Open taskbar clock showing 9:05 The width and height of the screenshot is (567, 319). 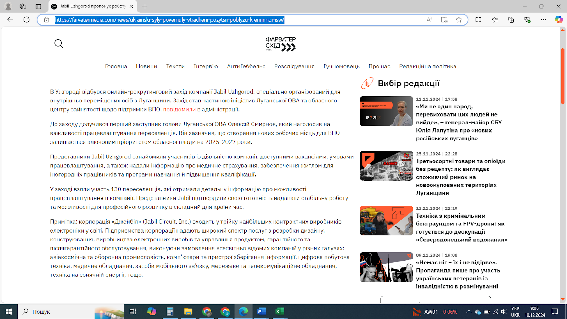coord(535,312)
